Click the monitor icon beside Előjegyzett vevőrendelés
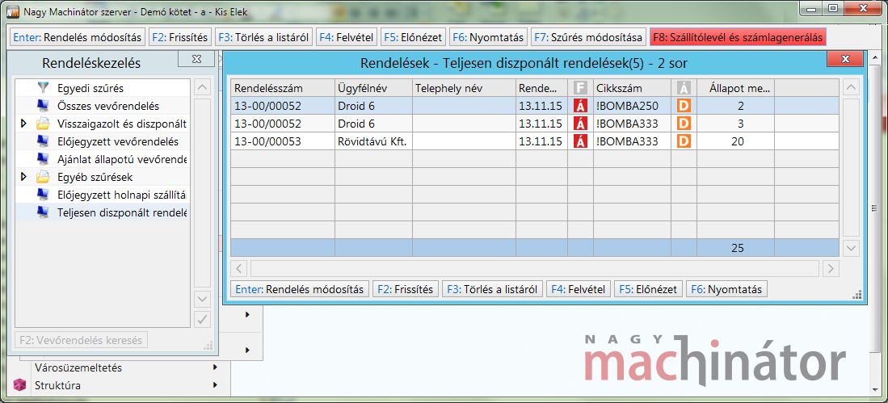Viewport: 888px width, 403px height. 43,141
